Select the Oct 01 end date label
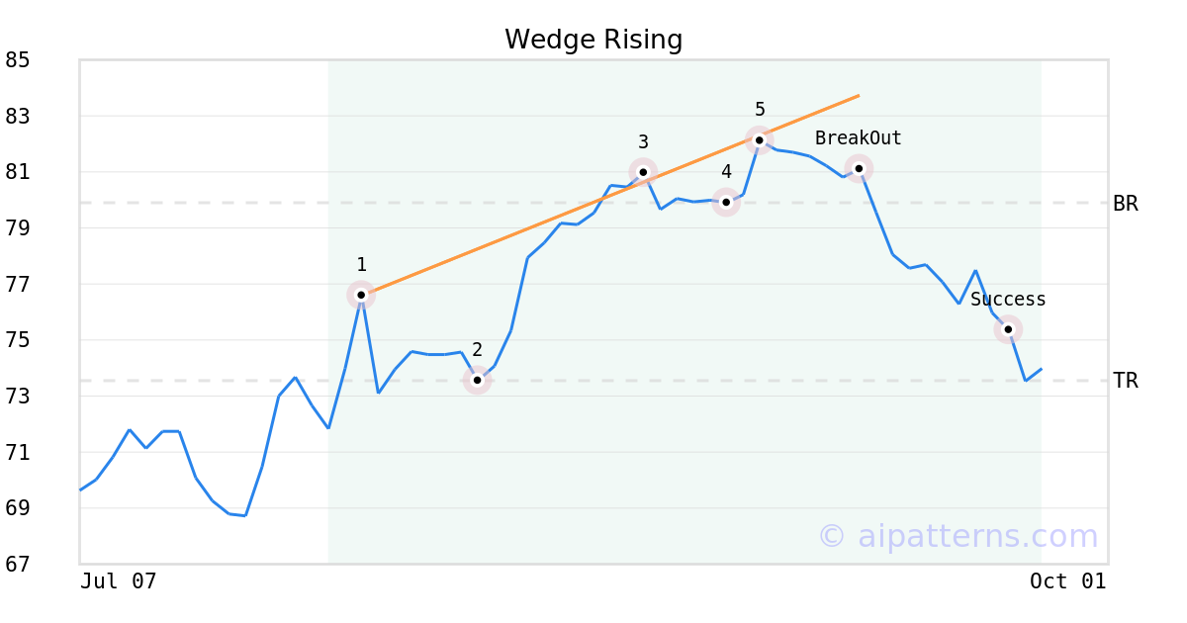The height and width of the screenshot is (623, 1187). [1067, 581]
